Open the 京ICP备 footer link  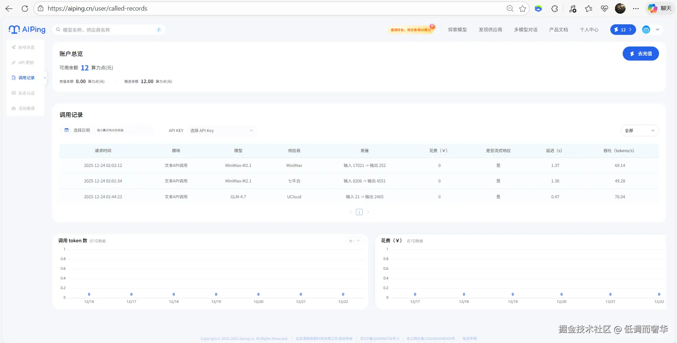[380, 338]
